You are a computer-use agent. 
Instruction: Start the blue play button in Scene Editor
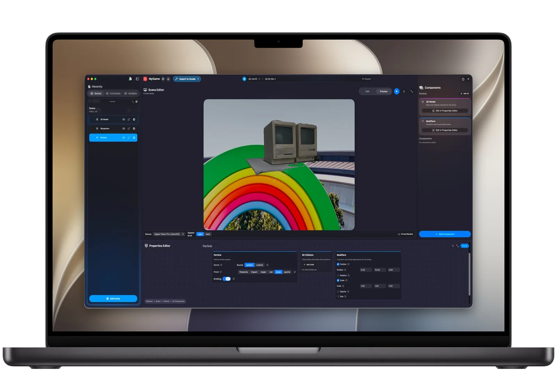pyautogui.click(x=397, y=91)
